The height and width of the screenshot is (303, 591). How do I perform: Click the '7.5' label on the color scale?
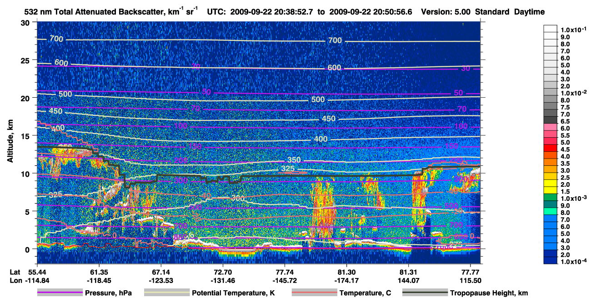(x=566, y=107)
